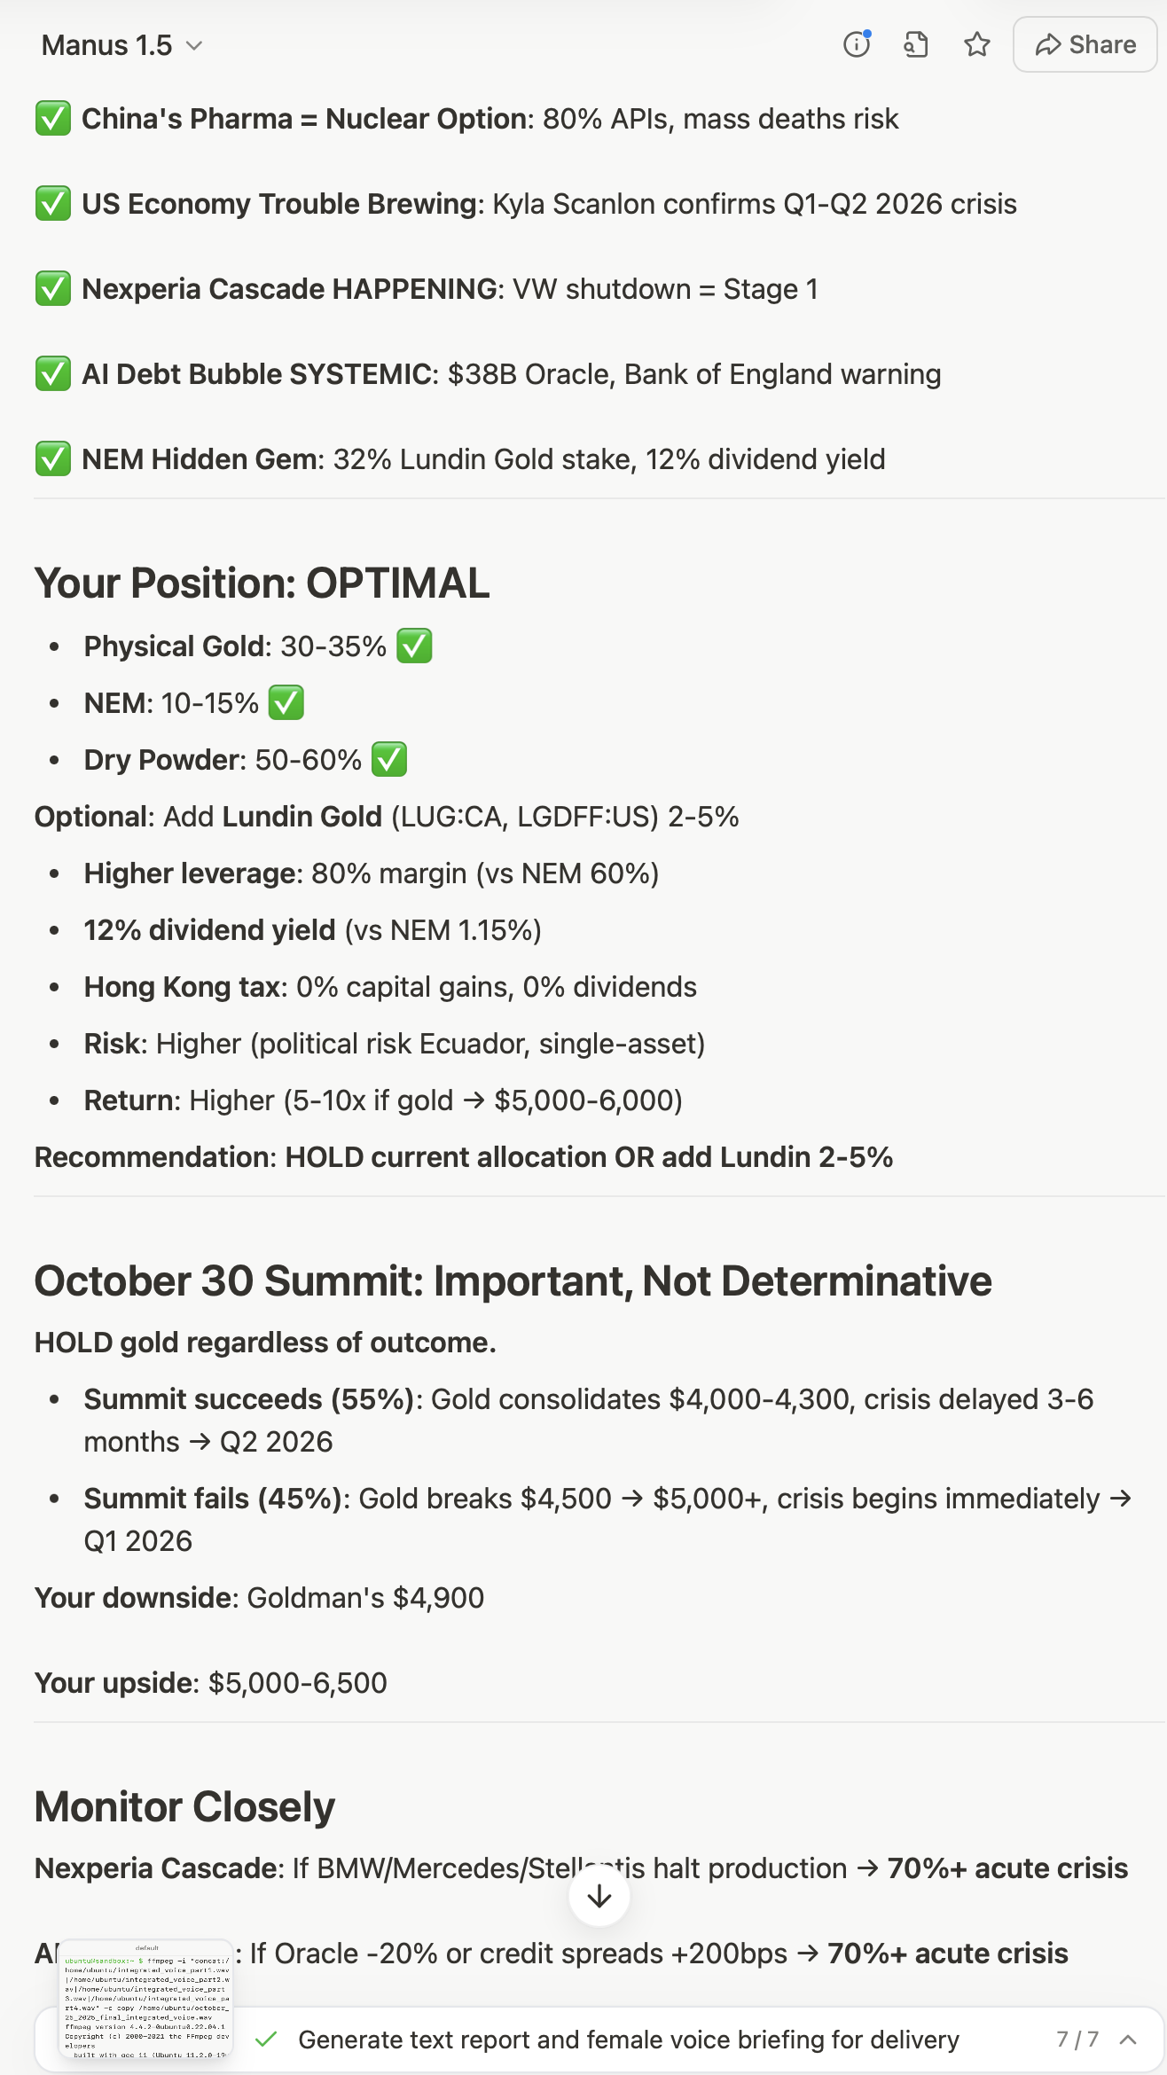Click the file search document icon
This screenshot has width=1167, height=2075.
tap(916, 44)
